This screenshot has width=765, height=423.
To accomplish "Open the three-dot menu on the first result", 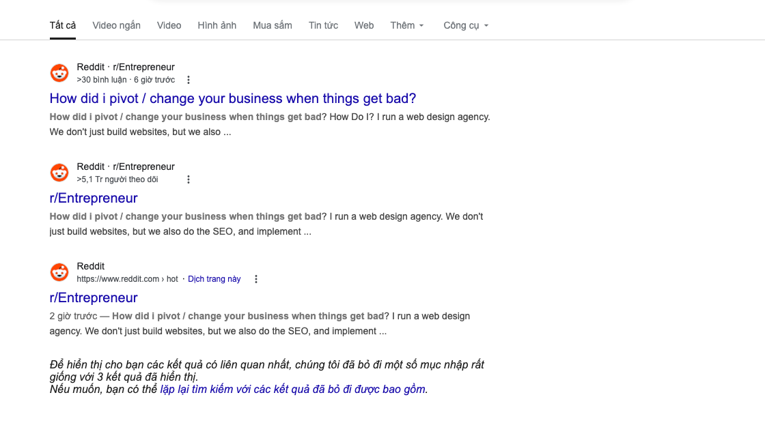I will point(189,80).
